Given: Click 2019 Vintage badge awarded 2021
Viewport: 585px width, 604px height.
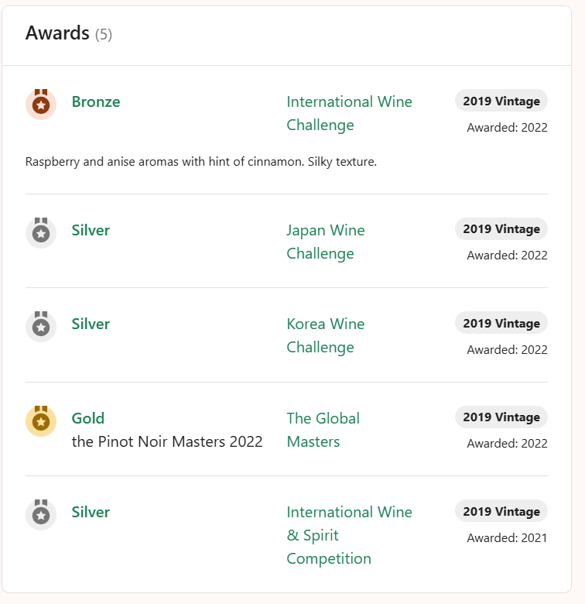Looking at the screenshot, I should pyautogui.click(x=501, y=511).
